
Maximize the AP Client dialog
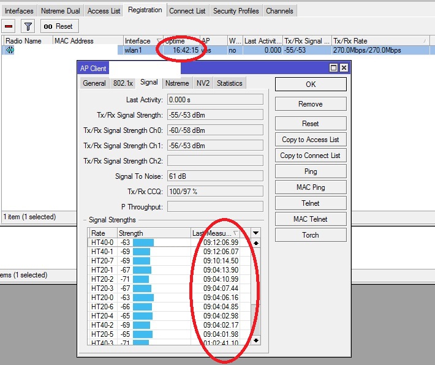[x=333, y=68]
